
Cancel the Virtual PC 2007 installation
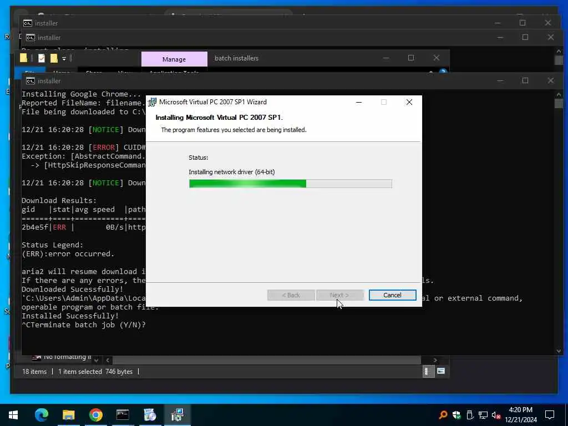coord(392,295)
